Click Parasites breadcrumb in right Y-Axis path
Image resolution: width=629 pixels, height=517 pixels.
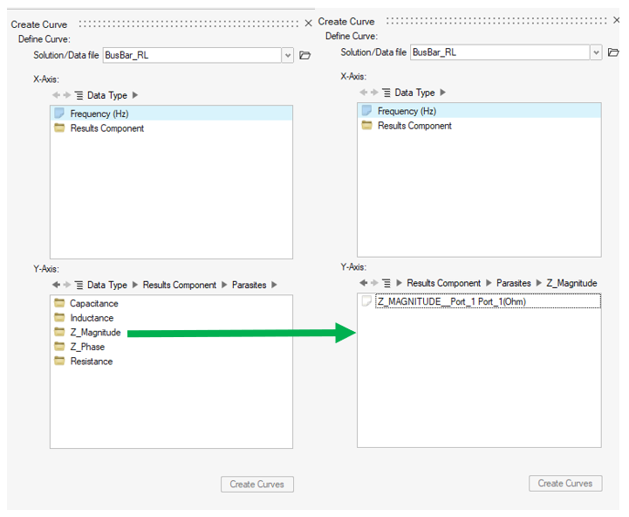pos(514,283)
